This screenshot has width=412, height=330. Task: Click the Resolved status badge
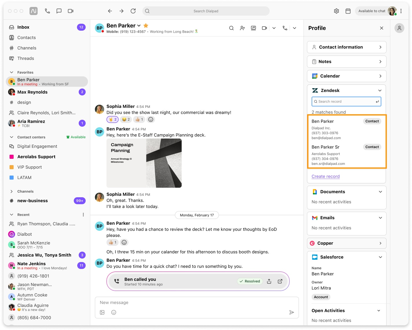click(250, 281)
